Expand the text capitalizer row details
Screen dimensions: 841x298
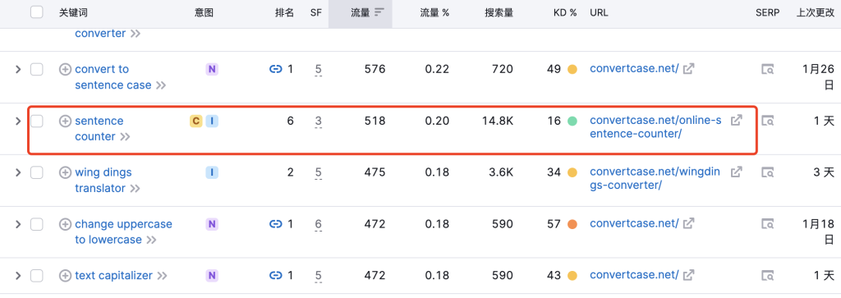point(18,276)
